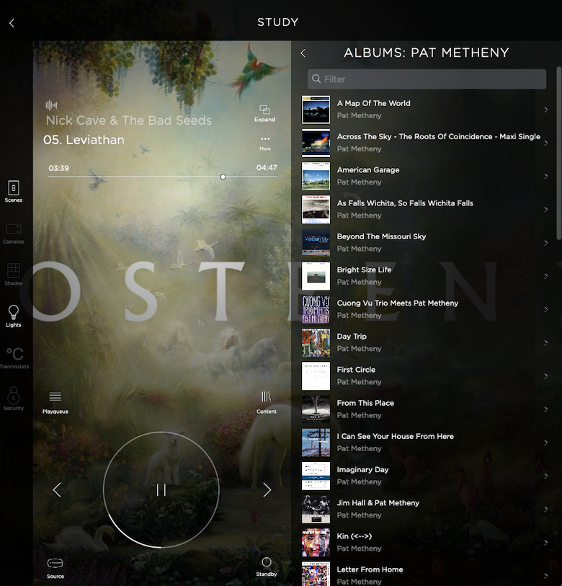
Task: Select the Source icon
Action: [x=55, y=565]
